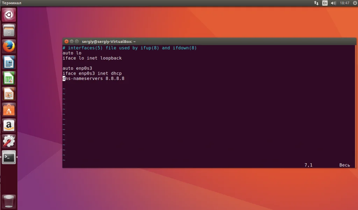358x210 pixels.
Task: Open network connections indicator in top bar
Action: [x=316, y=3]
